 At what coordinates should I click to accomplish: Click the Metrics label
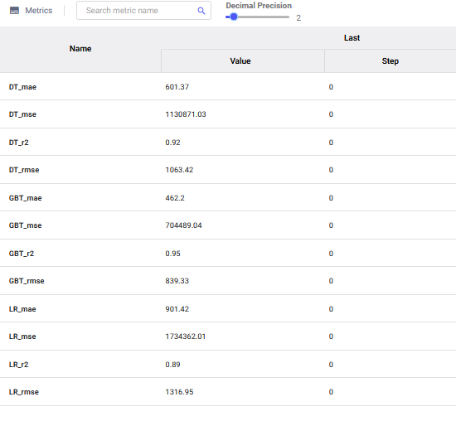click(39, 11)
